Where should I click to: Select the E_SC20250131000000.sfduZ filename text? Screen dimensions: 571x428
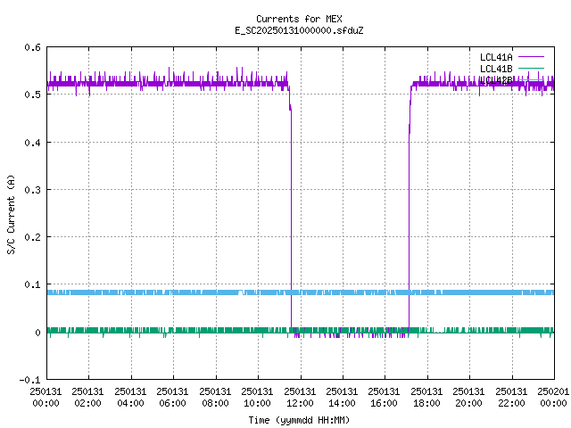299,30
